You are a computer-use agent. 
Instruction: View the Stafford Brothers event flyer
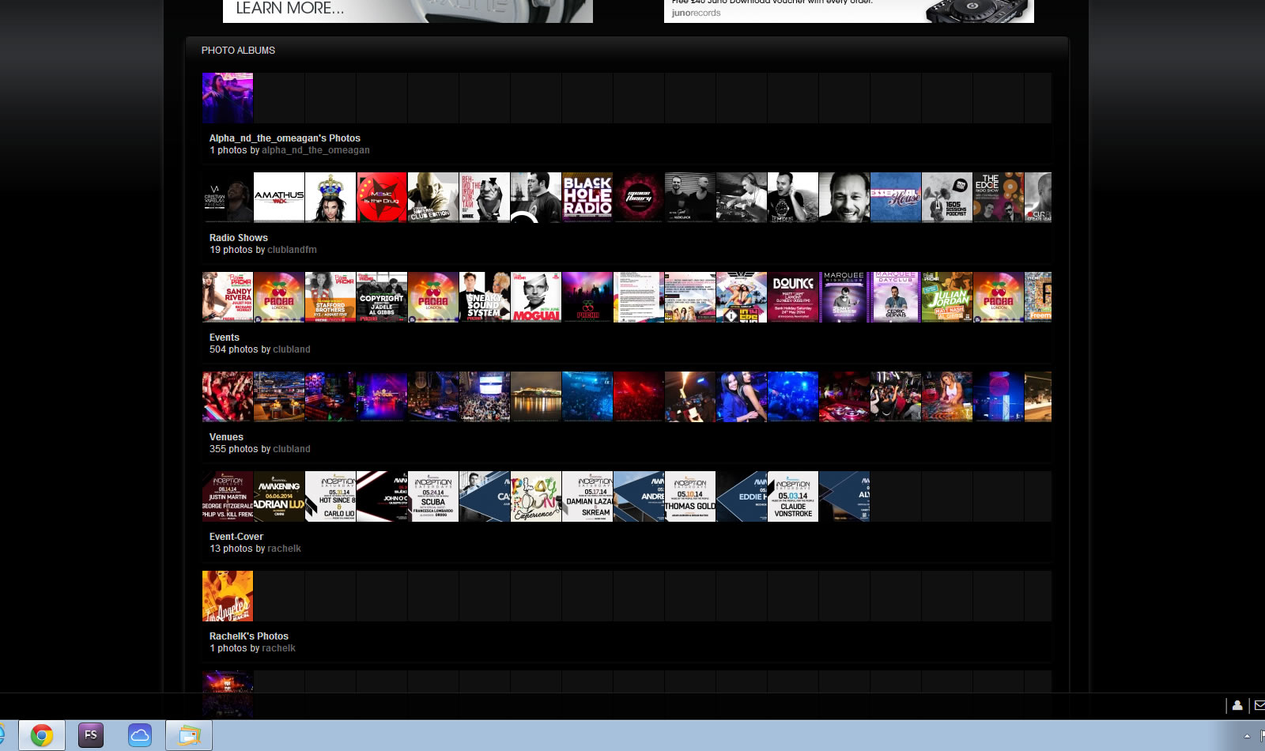point(330,297)
